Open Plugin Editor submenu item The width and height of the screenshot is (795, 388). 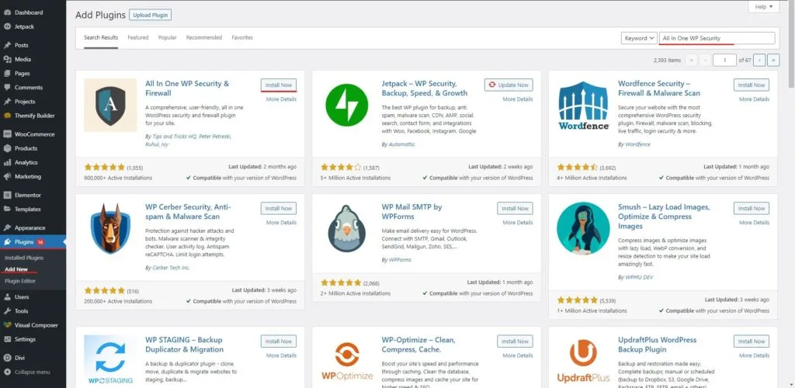tap(19, 281)
